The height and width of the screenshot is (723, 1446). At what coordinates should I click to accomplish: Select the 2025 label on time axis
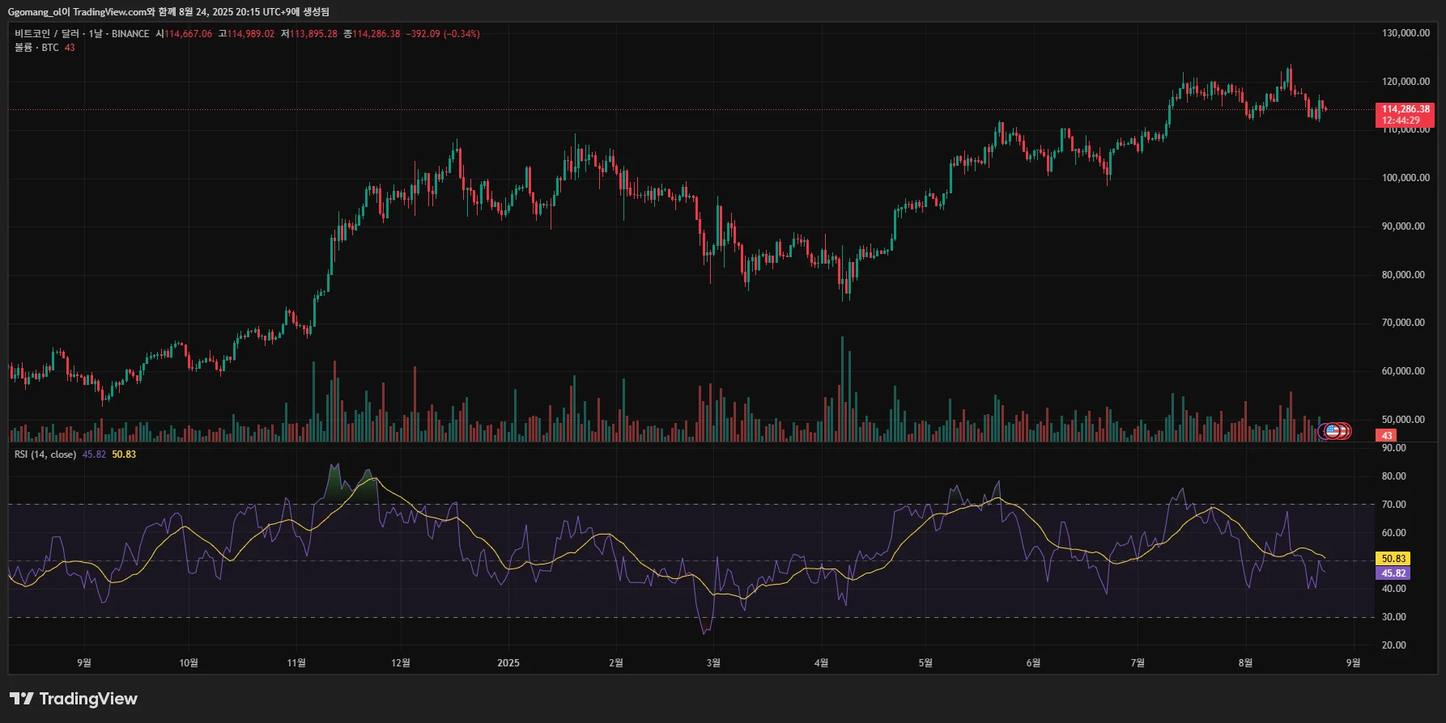click(508, 663)
